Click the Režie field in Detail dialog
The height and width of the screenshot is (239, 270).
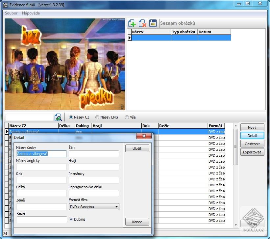(42, 220)
